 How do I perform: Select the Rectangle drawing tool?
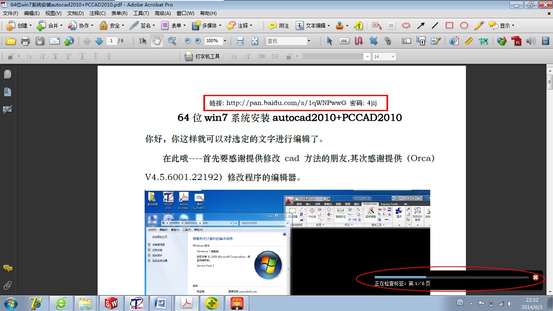tap(449, 26)
